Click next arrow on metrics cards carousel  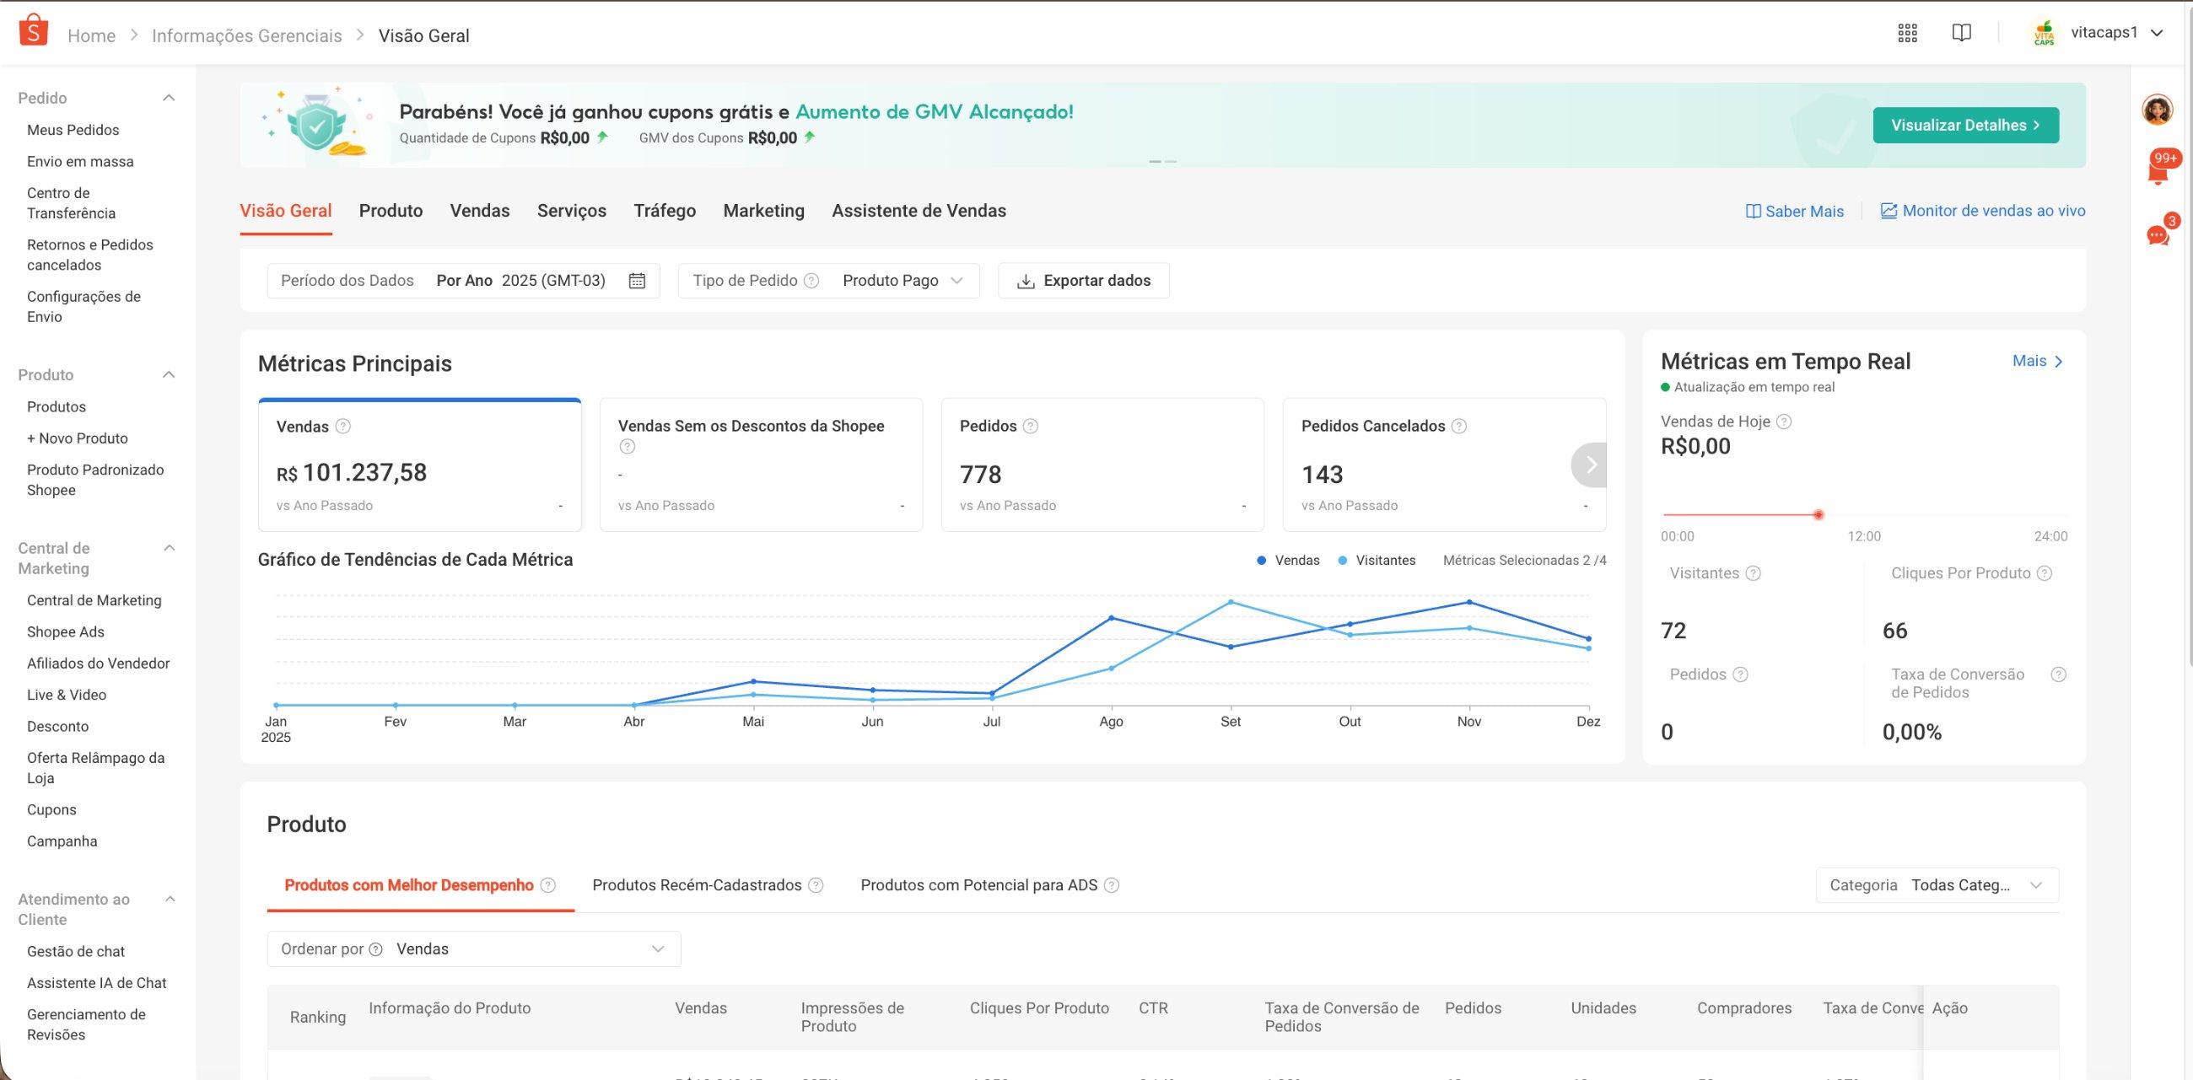[1590, 465]
